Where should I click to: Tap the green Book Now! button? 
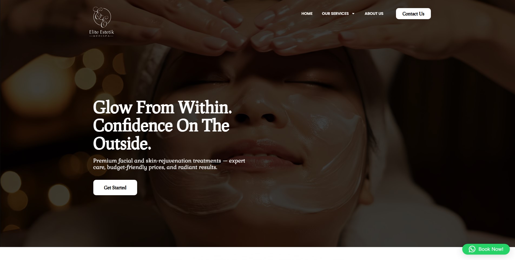pyautogui.click(x=486, y=249)
